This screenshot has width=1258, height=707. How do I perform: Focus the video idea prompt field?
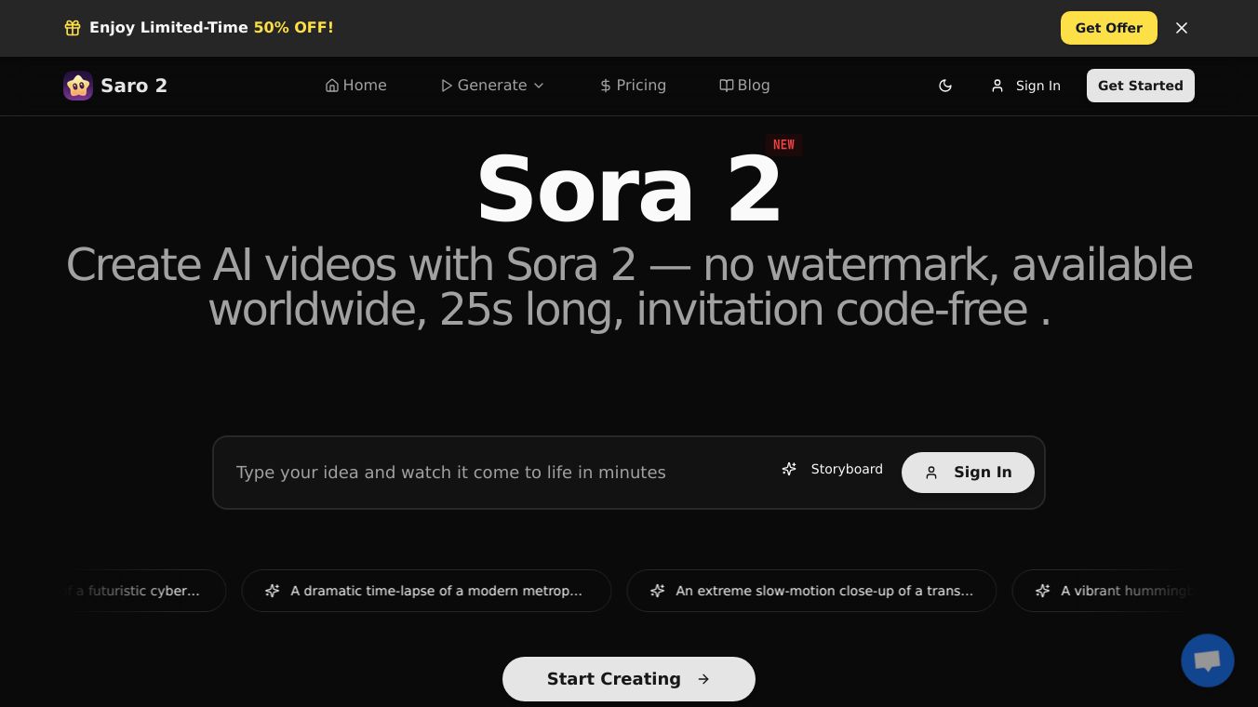[498, 473]
